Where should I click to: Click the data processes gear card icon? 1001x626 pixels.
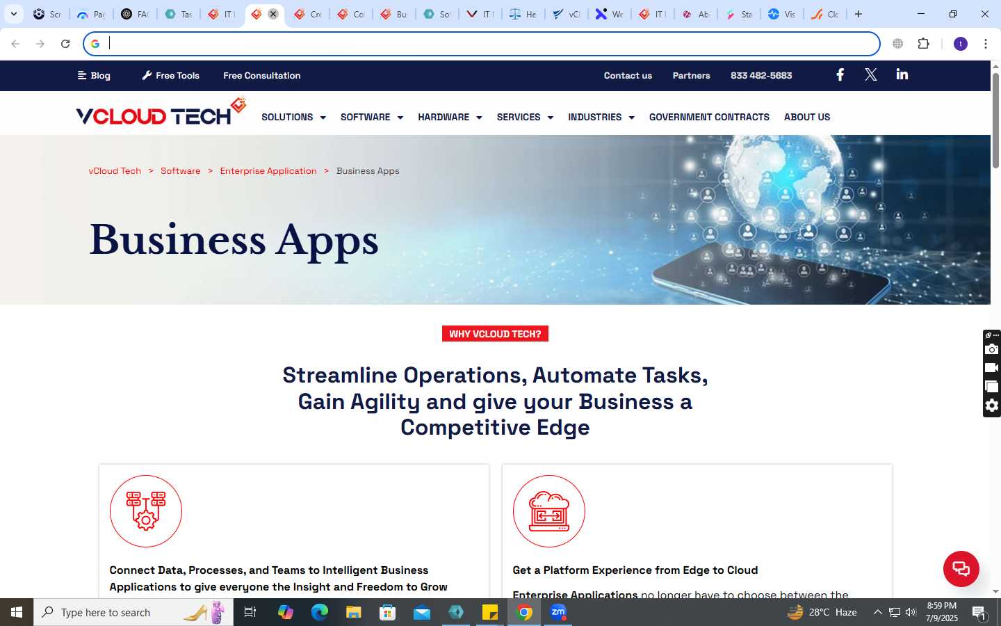pos(146,511)
